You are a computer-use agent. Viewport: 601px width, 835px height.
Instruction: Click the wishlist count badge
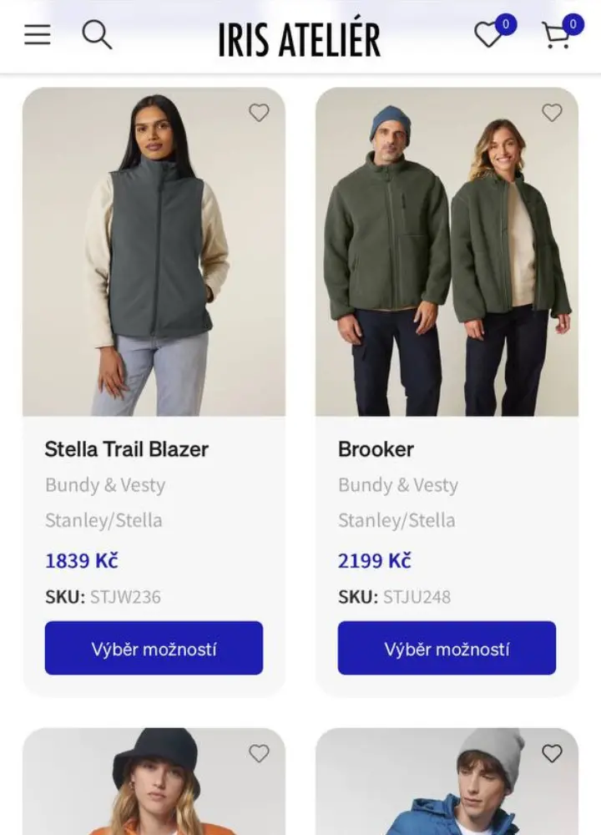click(x=506, y=24)
